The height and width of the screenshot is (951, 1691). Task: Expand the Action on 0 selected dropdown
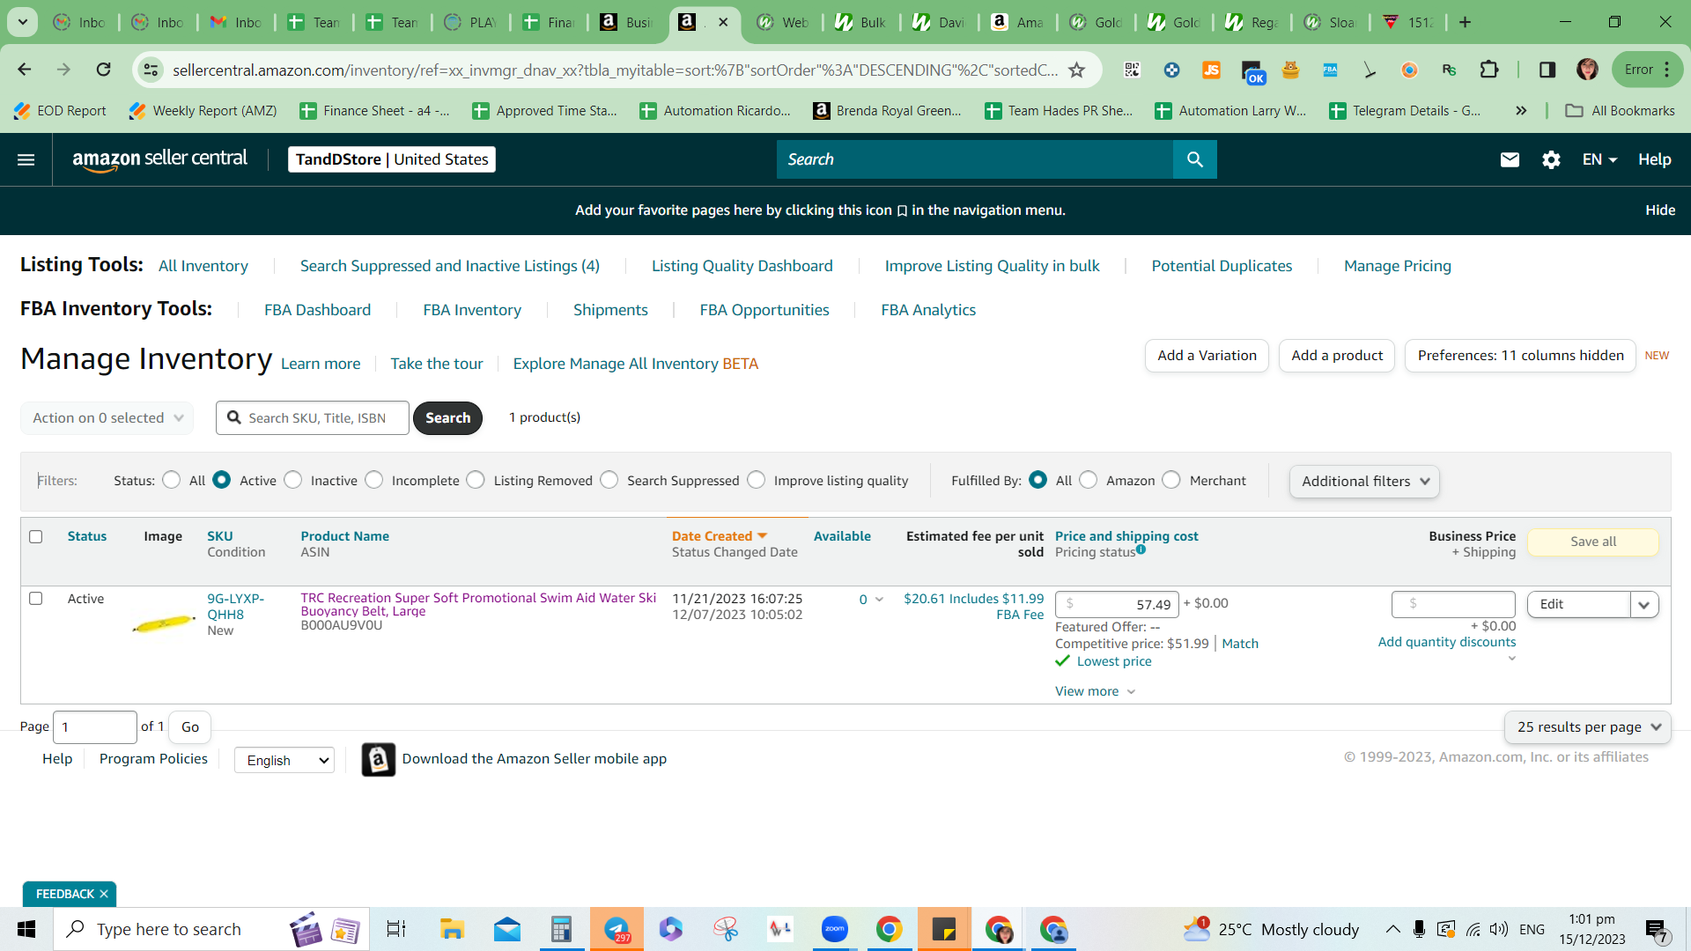click(x=107, y=417)
